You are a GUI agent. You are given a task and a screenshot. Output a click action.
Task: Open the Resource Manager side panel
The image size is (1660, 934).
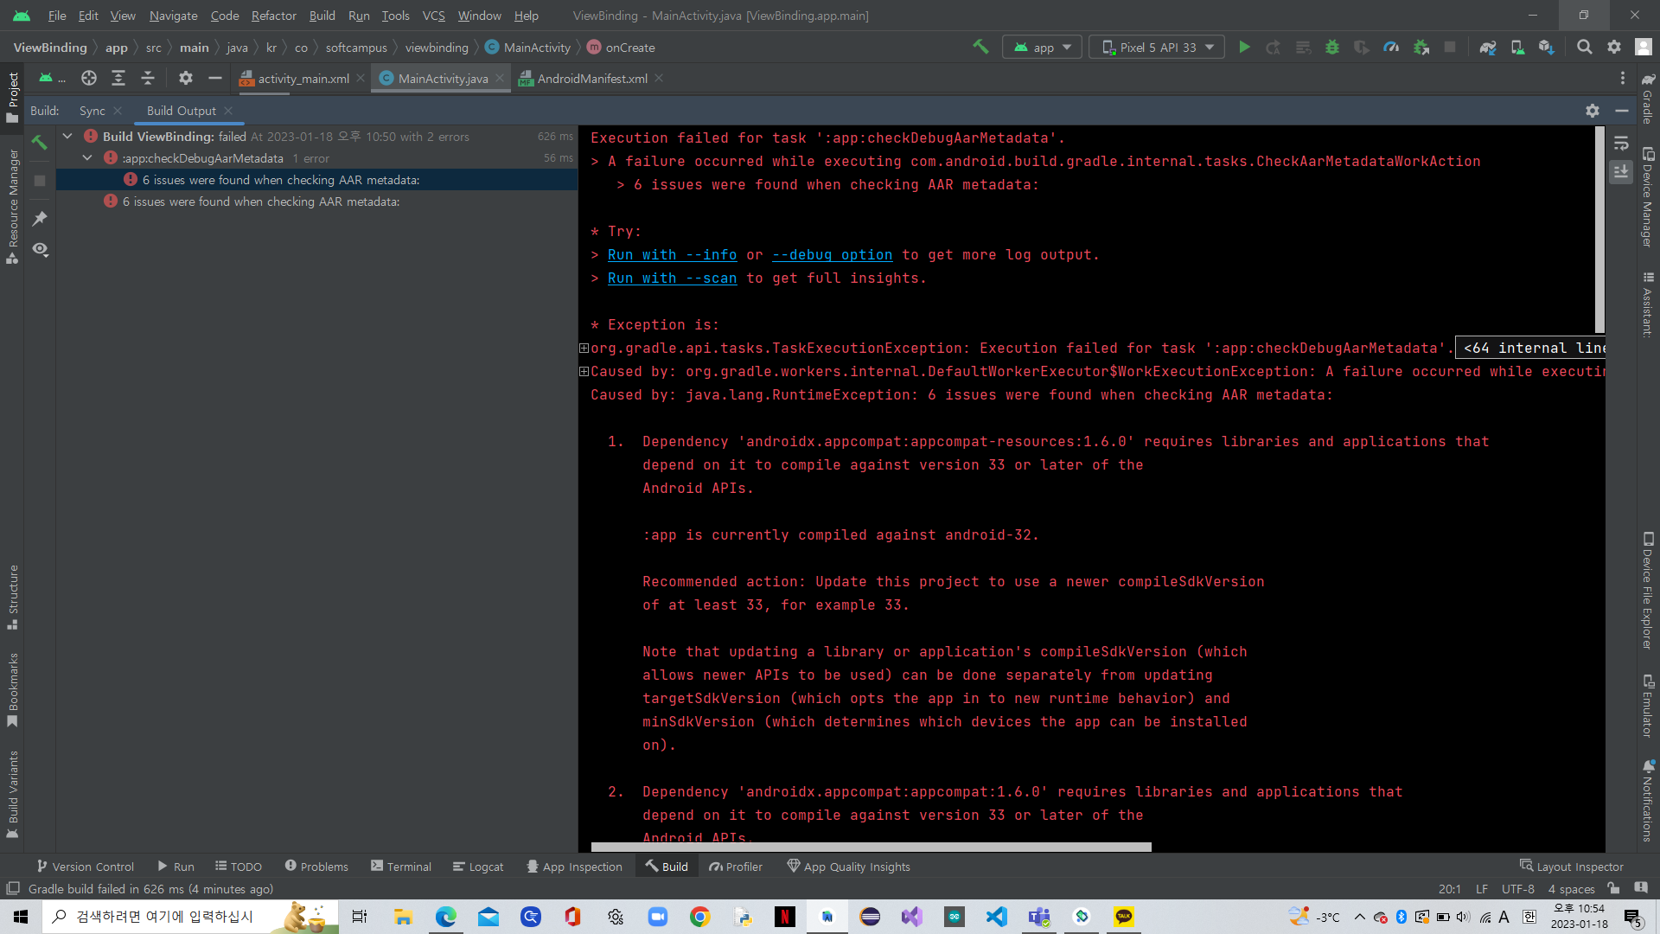pos(13,207)
